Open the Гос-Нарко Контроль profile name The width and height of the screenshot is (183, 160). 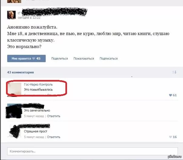(x=38, y=85)
